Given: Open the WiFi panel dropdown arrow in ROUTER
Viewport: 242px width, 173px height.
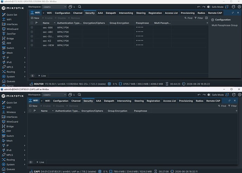Looking at the screenshot, I should click(43, 13).
